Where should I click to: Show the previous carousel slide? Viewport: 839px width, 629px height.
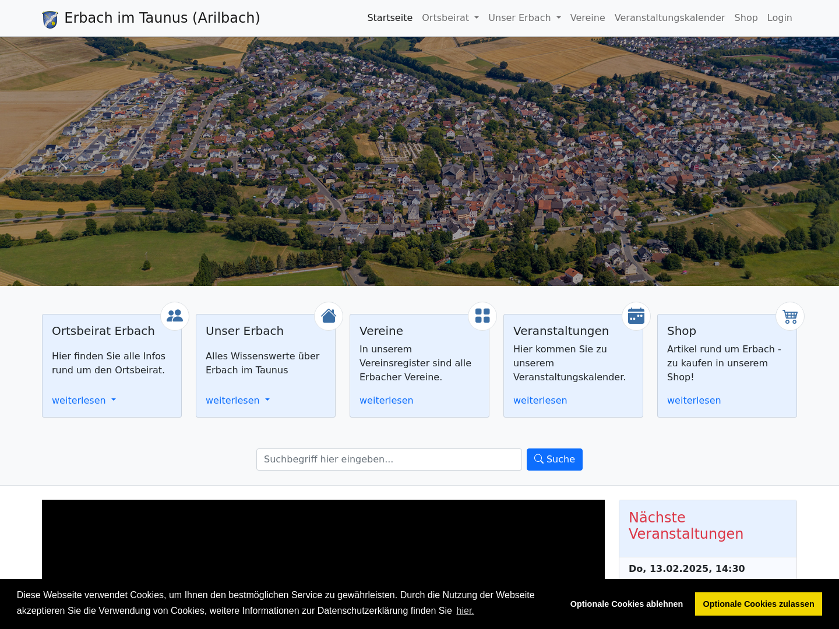(63, 161)
